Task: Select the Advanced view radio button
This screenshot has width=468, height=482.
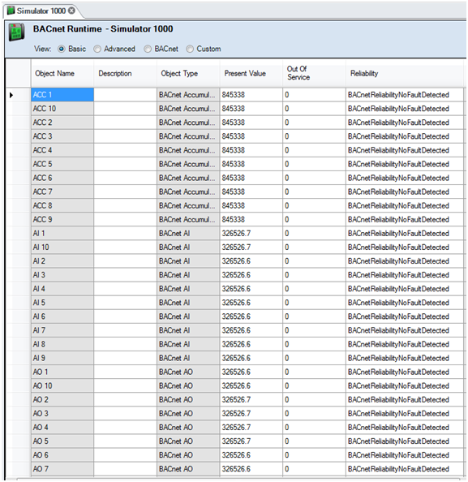Action: (x=97, y=49)
